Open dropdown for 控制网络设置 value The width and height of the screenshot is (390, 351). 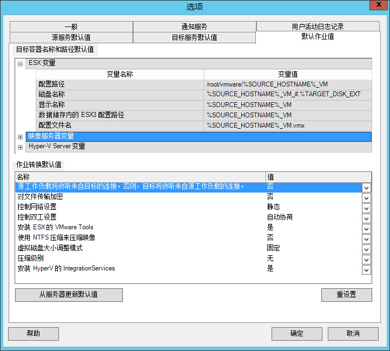pyautogui.click(x=366, y=208)
